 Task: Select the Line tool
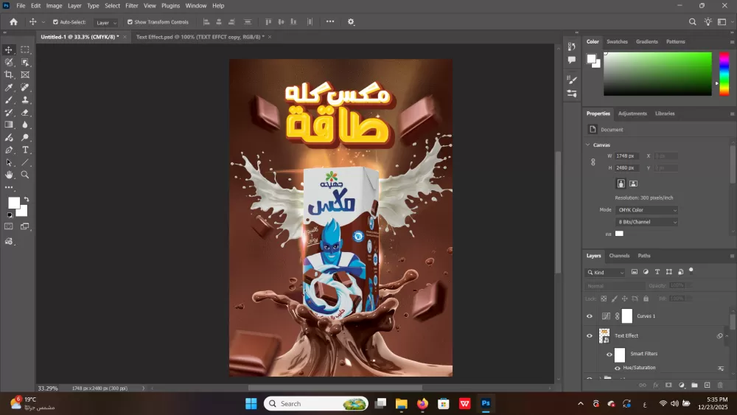pyautogui.click(x=25, y=163)
